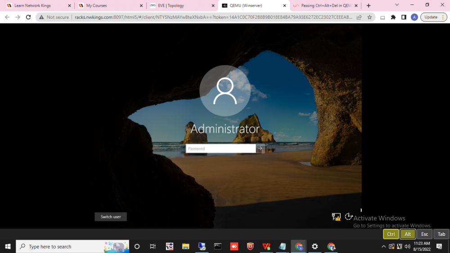450x253 pixels.
Task: Click the Administrator user avatar
Action: click(225, 90)
